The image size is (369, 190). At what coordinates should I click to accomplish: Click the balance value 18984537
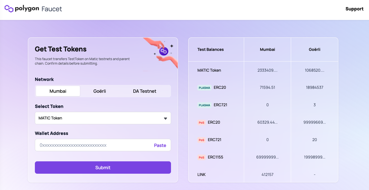(x=314, y=87)
